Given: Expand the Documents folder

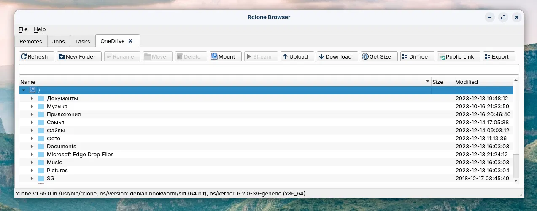Looking at the screenshot, I should tap(32, 146).
